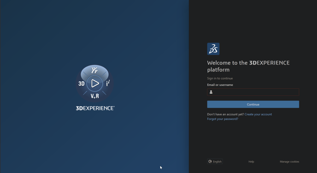
Task: Click the 3DEXPERIENCE wordmark below the compass
Action: [95, 108]
